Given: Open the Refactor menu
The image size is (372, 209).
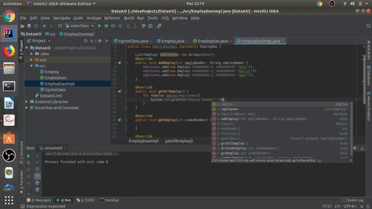Looking at the screenshot, I should pyautogui.click(x=112, y=18).
